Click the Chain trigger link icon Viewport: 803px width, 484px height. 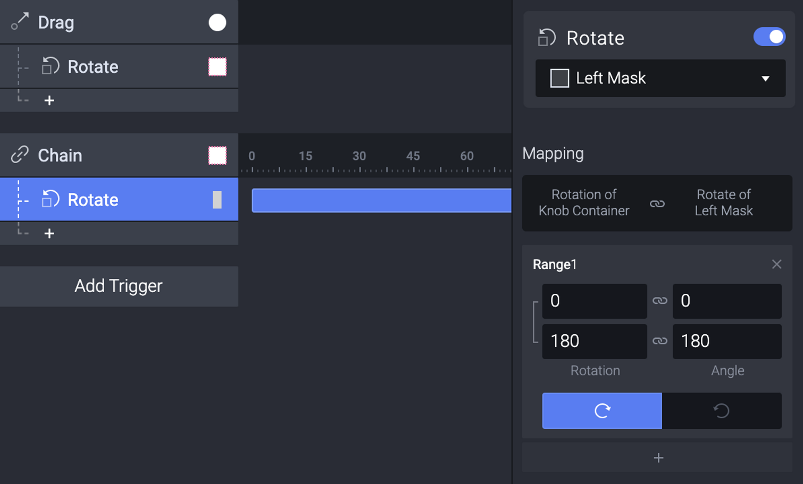pos(20,155)
